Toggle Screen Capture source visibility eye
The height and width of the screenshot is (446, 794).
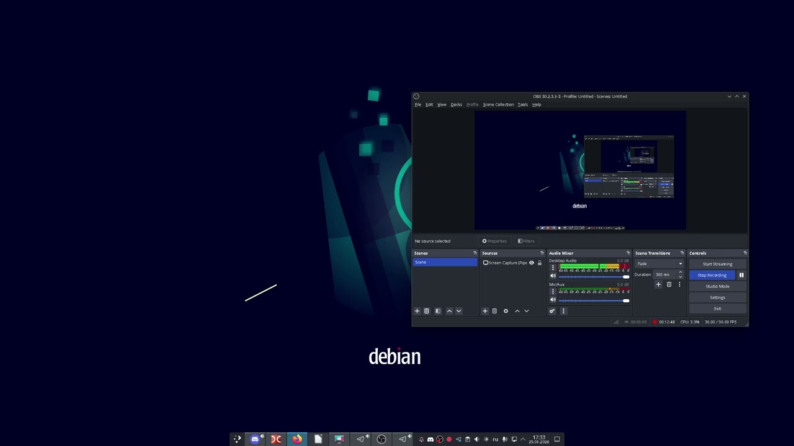point(532,263)
